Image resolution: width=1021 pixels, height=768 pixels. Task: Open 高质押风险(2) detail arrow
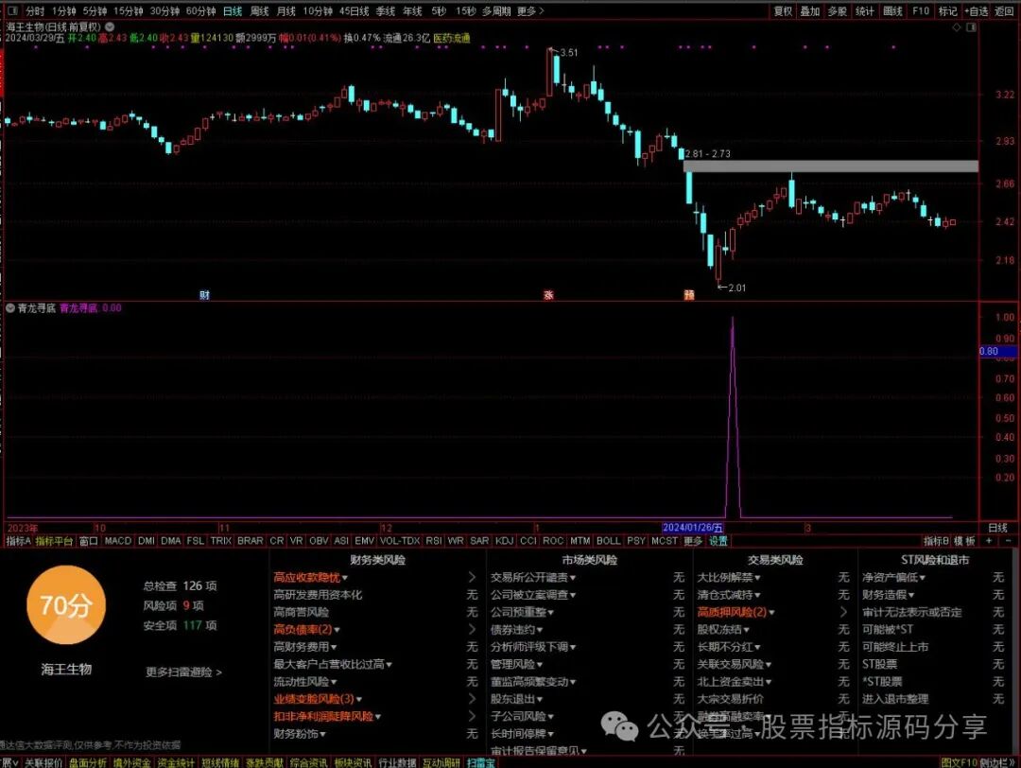(x=844, y=612)
